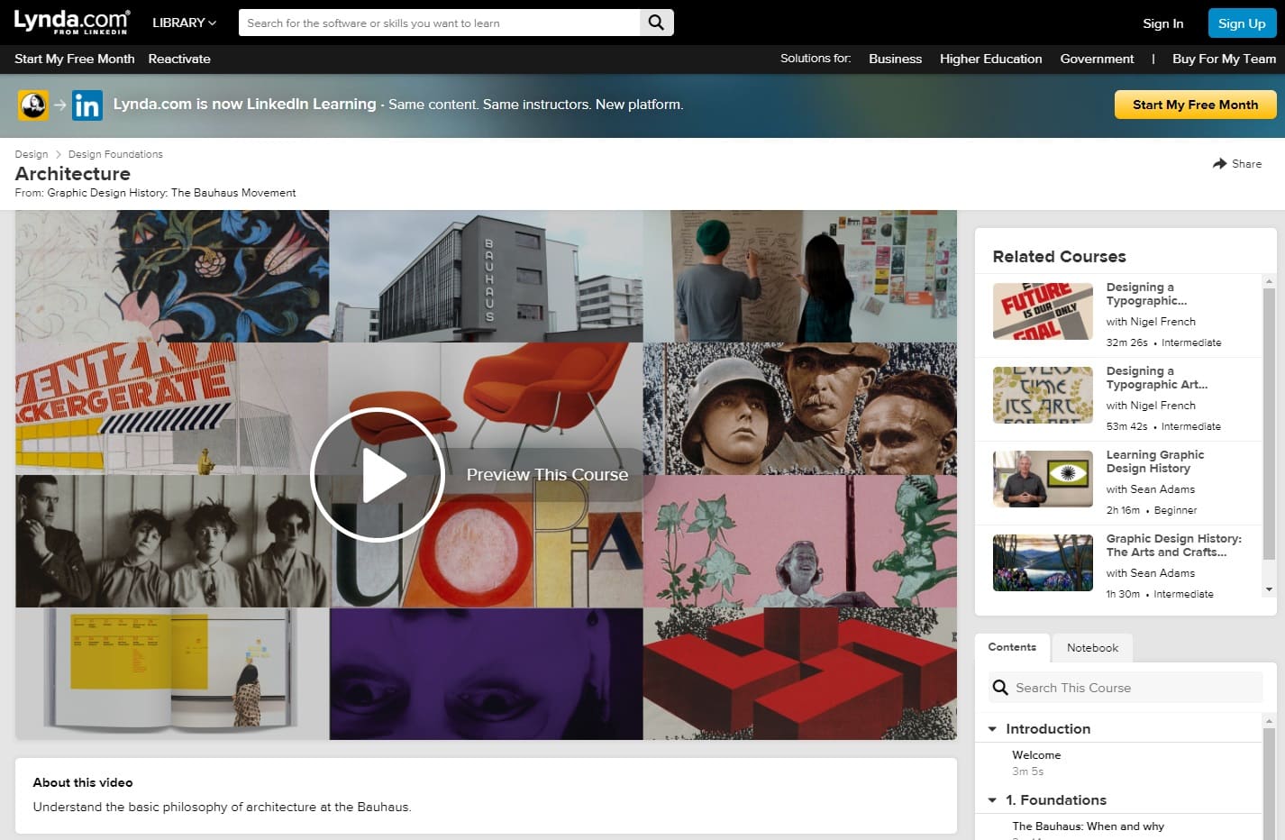Click the Related Courses heading

(x=1059, y=257)
